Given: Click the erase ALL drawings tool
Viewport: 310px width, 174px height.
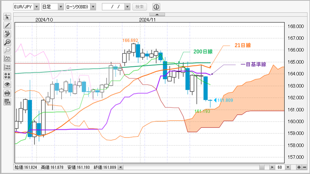Looking at the screenshot, I should pyautogui.click(x=7, y=34).
